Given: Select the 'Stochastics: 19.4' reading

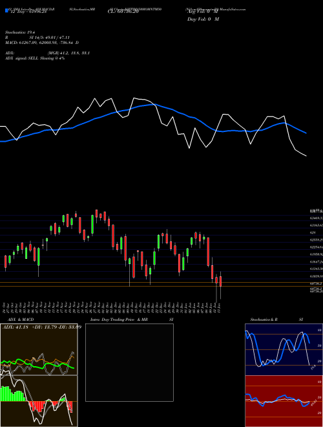Looking at the screenshot, I should click(x=21, y=32).
